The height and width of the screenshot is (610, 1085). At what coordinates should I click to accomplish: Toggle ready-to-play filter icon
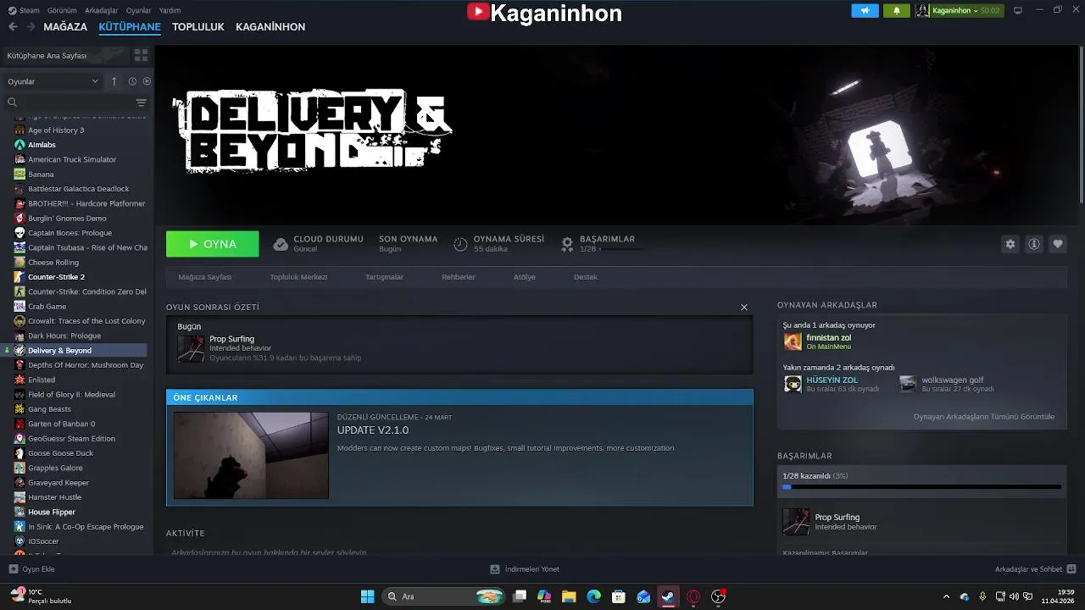[147, 81]
